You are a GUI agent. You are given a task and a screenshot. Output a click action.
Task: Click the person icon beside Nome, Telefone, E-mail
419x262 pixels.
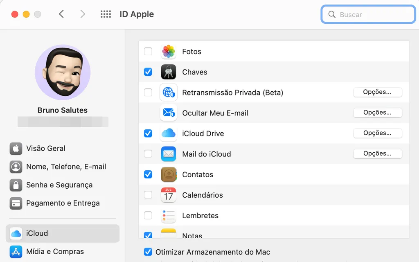[x=16, y=167]
